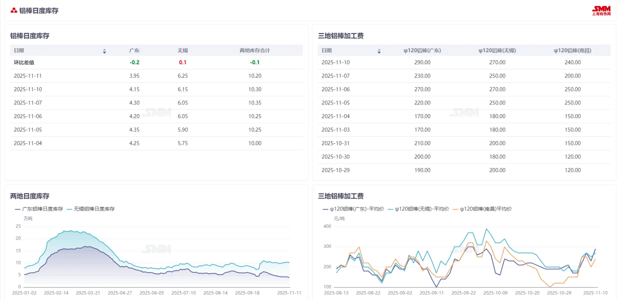Open the SMM 上海有色网 logo
Viewport: 620px width, 300px height.
[601, 10]
